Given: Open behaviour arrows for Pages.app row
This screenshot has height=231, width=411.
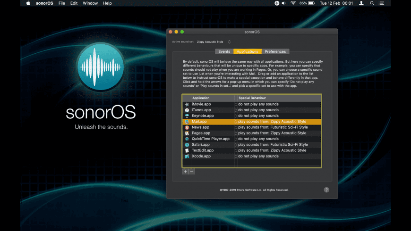Looking at the screenshot, I should click(236, 133).
